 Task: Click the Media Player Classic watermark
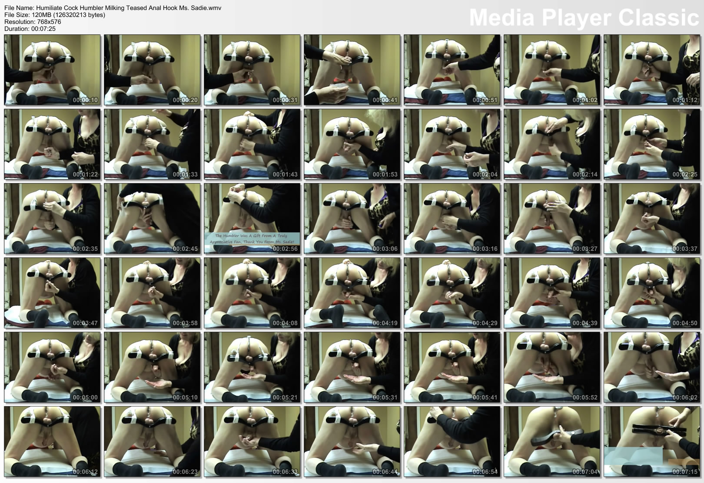coord(584,18)
